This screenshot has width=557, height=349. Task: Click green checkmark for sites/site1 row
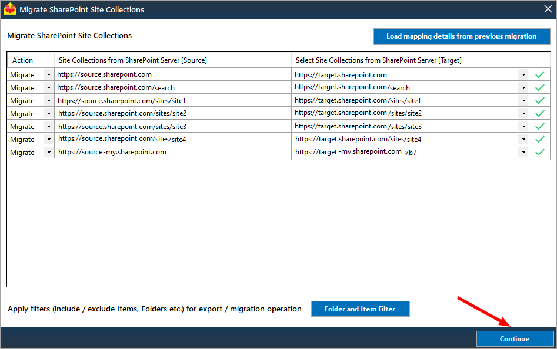(539, 101)
